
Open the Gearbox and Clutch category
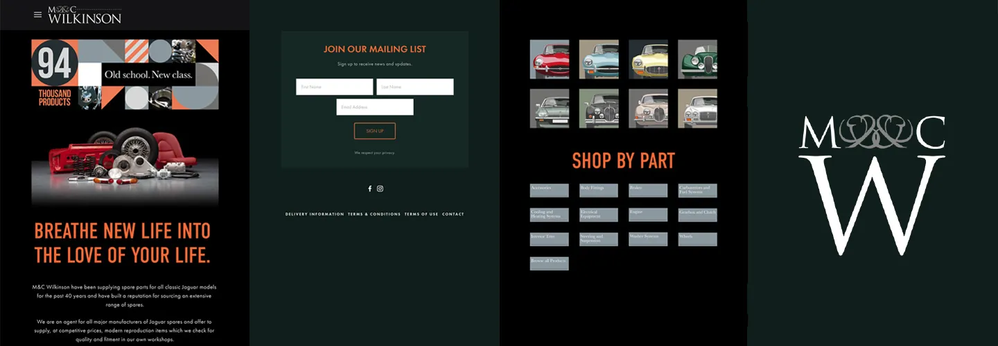coord(697,215)
